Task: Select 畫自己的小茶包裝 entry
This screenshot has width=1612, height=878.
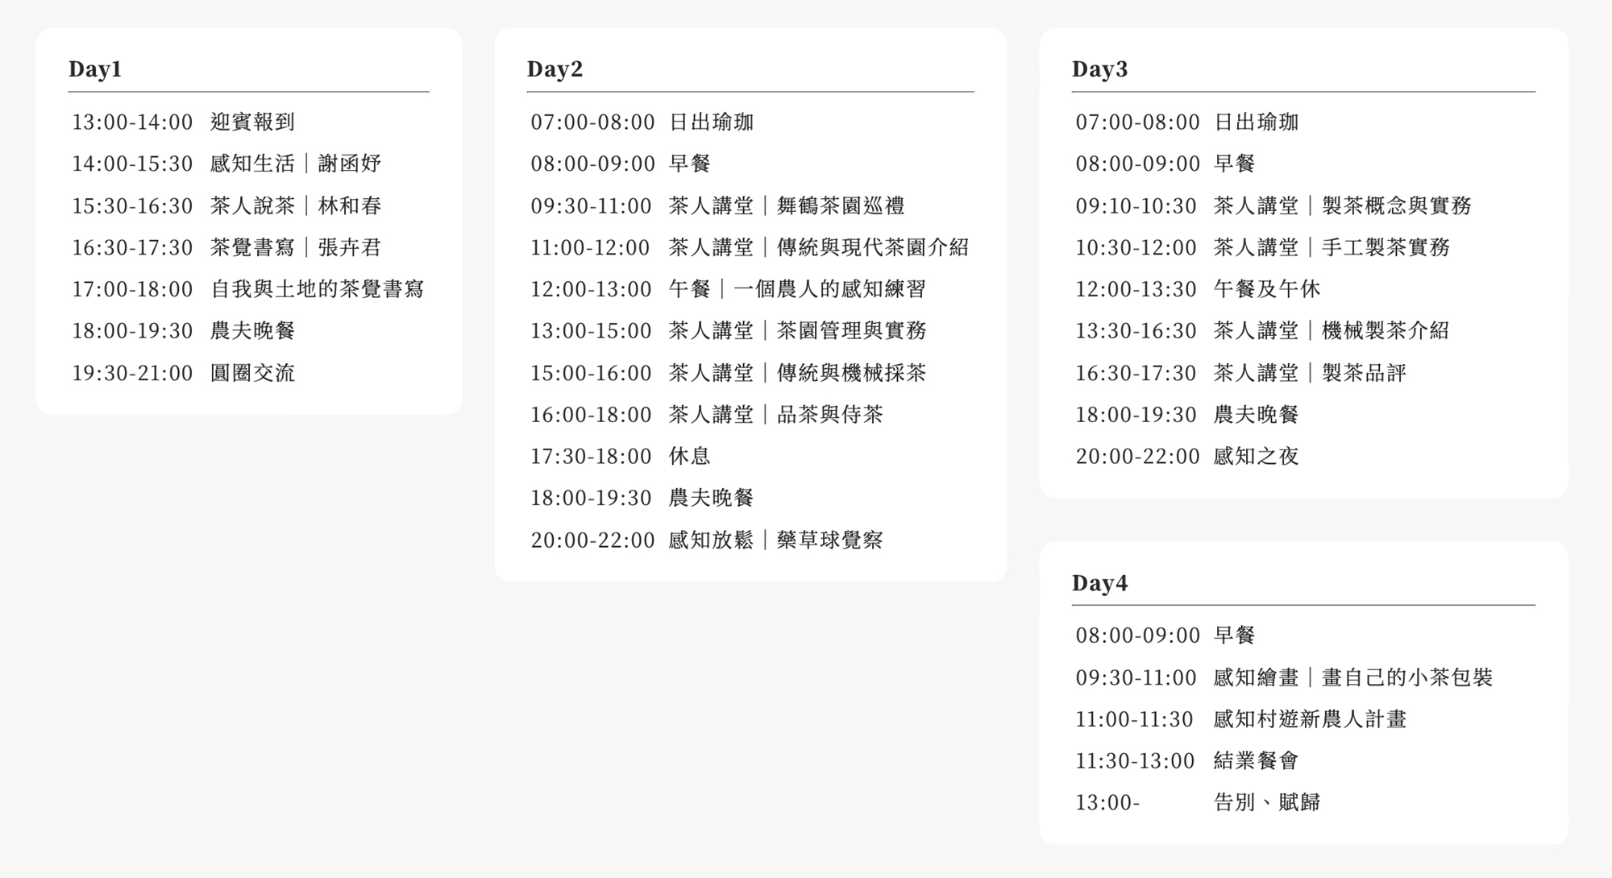Action: [x=1406, y=677]
